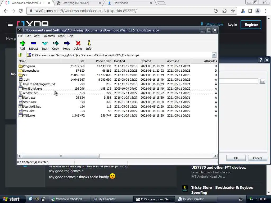Click the red Delete toolbar icon
The height and width of the screenshot is (203, 271).
(78, 43)
